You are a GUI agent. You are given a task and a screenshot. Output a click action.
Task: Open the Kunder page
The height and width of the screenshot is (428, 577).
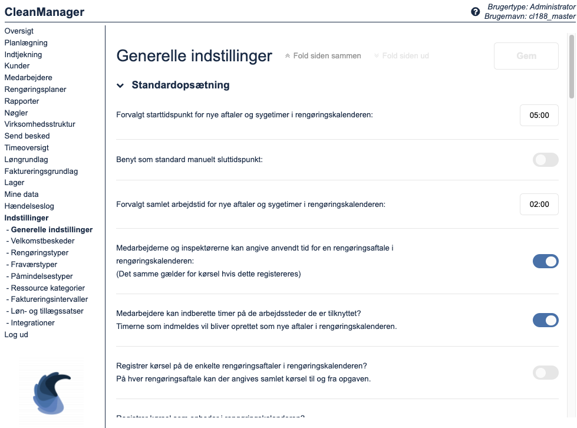pyautogui.click(x=17, y=66)
